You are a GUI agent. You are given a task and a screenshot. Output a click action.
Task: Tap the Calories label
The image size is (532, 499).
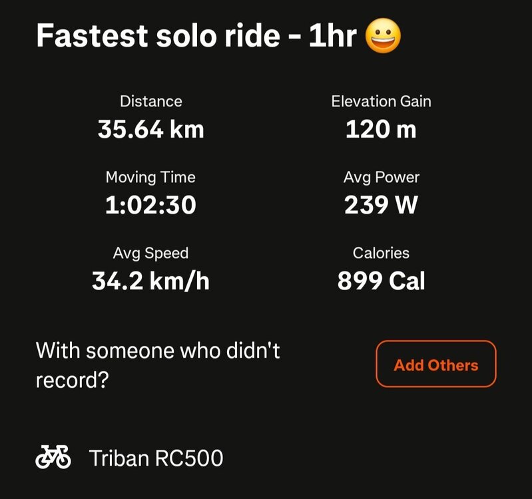pyautogui.click(x=381, y=253)
